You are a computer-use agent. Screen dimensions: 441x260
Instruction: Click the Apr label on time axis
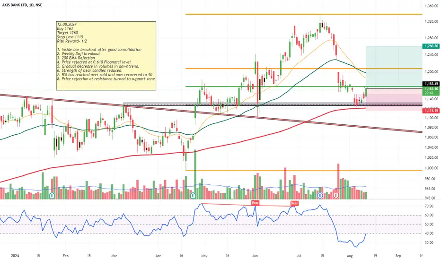click(158, 256)
